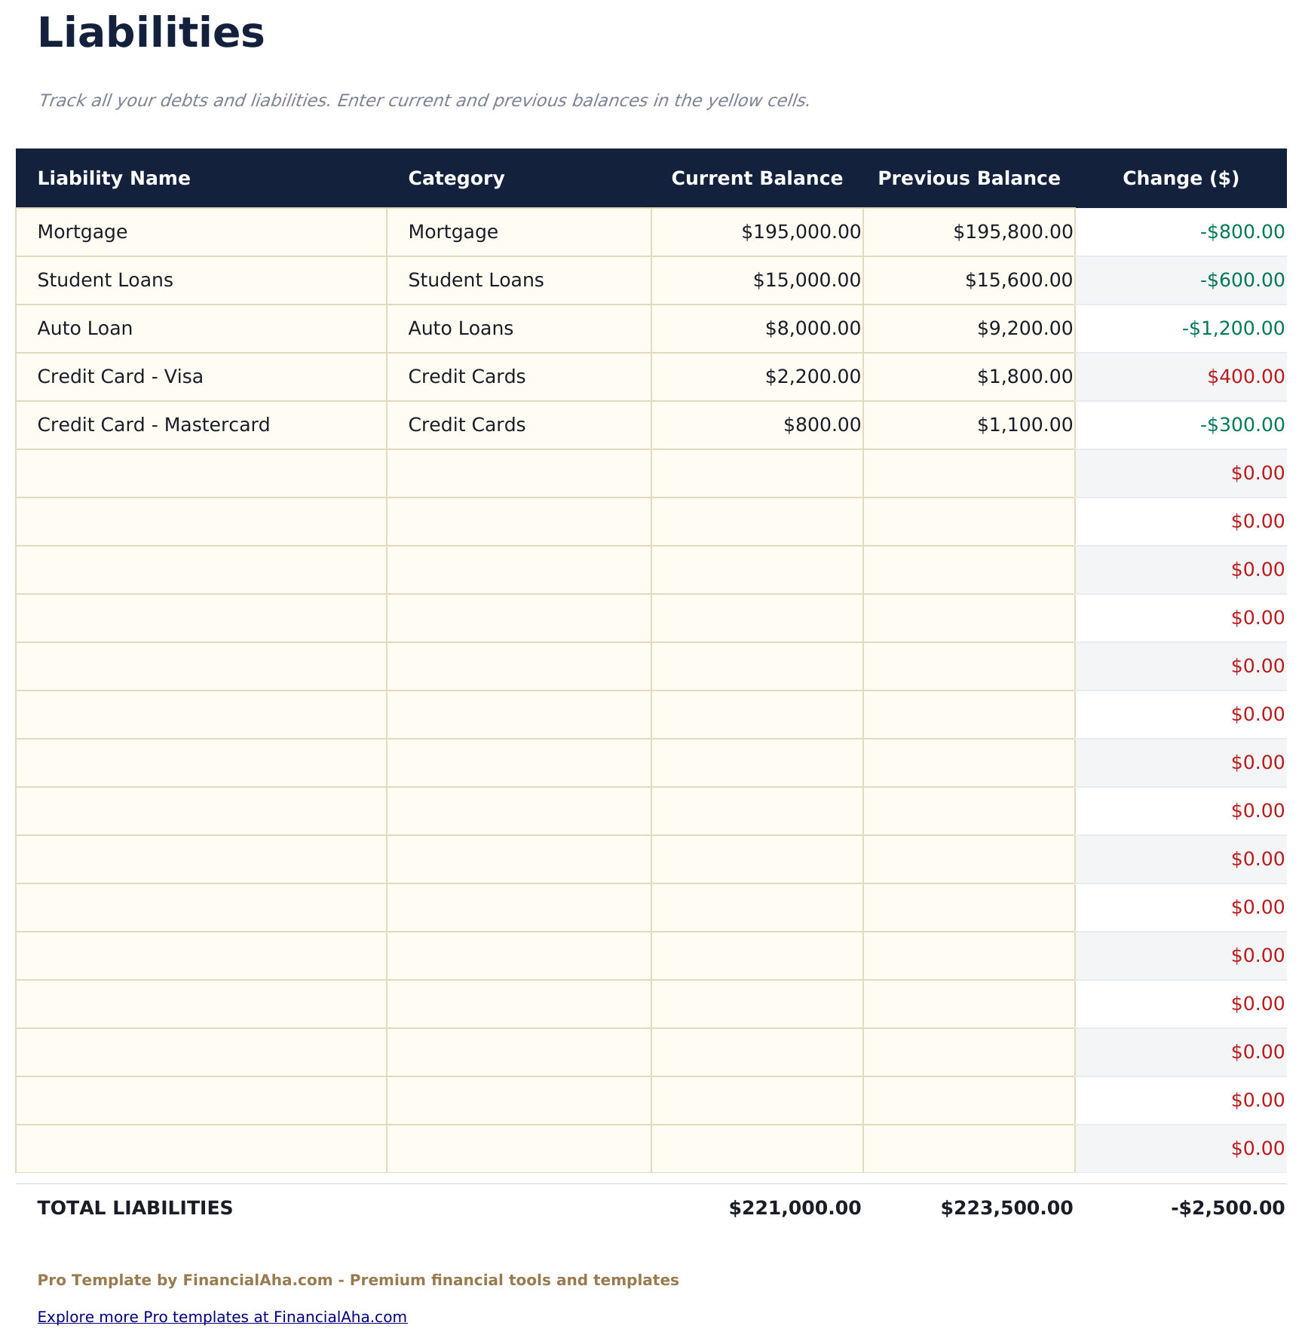Click the Mortgage liability name cell
This screenshot has height=1341, width=1302.
point(82,231)
